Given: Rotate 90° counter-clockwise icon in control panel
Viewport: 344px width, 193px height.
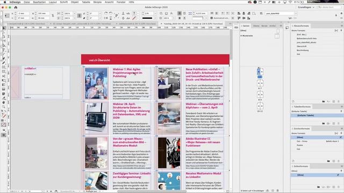Looking at the screenshot, I should 111,13.
